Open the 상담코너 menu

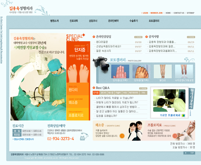(x=93, y=21)
